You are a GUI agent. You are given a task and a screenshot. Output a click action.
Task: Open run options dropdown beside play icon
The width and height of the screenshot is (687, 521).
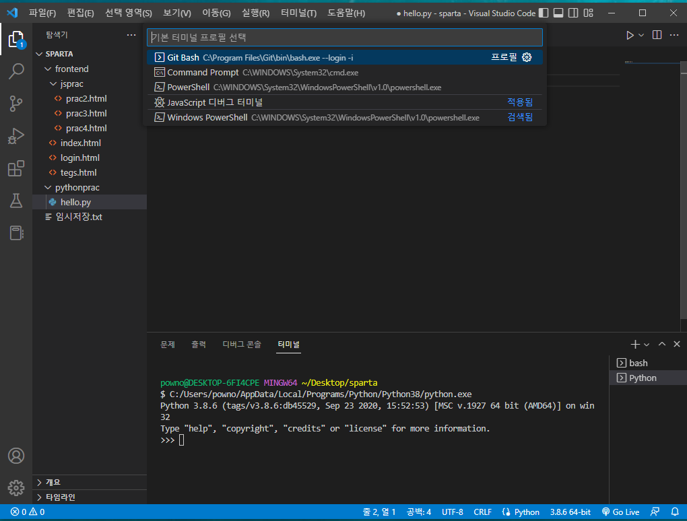(641, 35)
